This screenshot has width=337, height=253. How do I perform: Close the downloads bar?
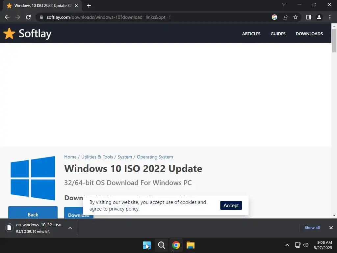331,228
